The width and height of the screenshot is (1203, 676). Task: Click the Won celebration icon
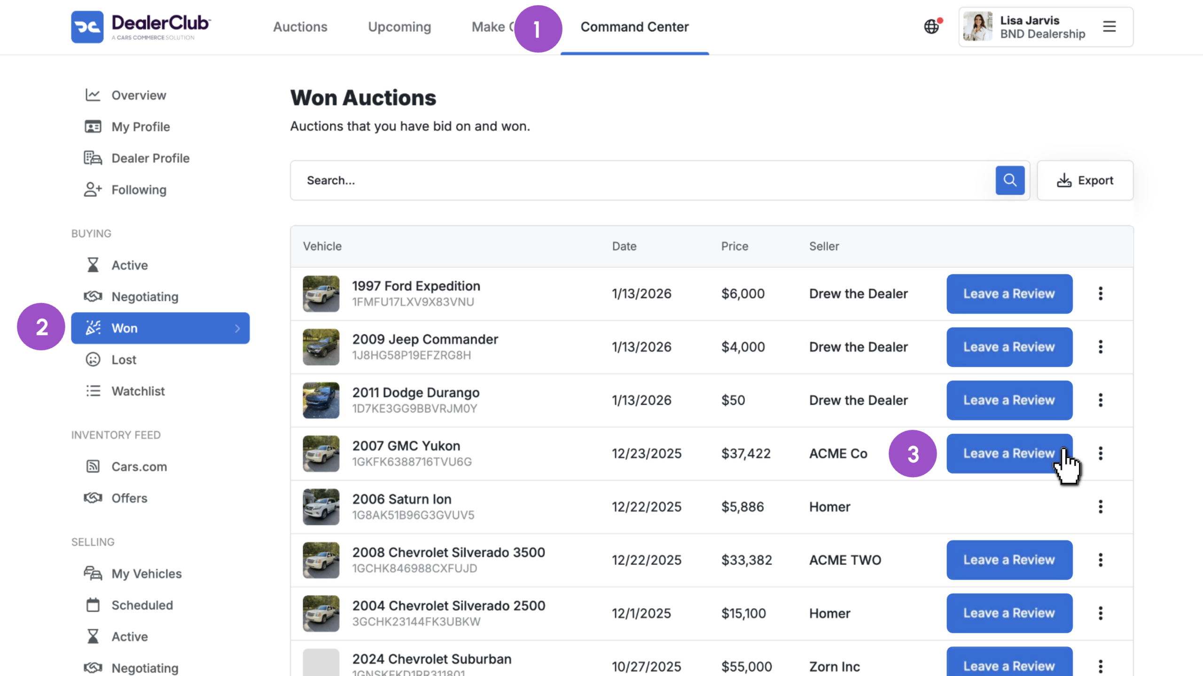(93, 328)
